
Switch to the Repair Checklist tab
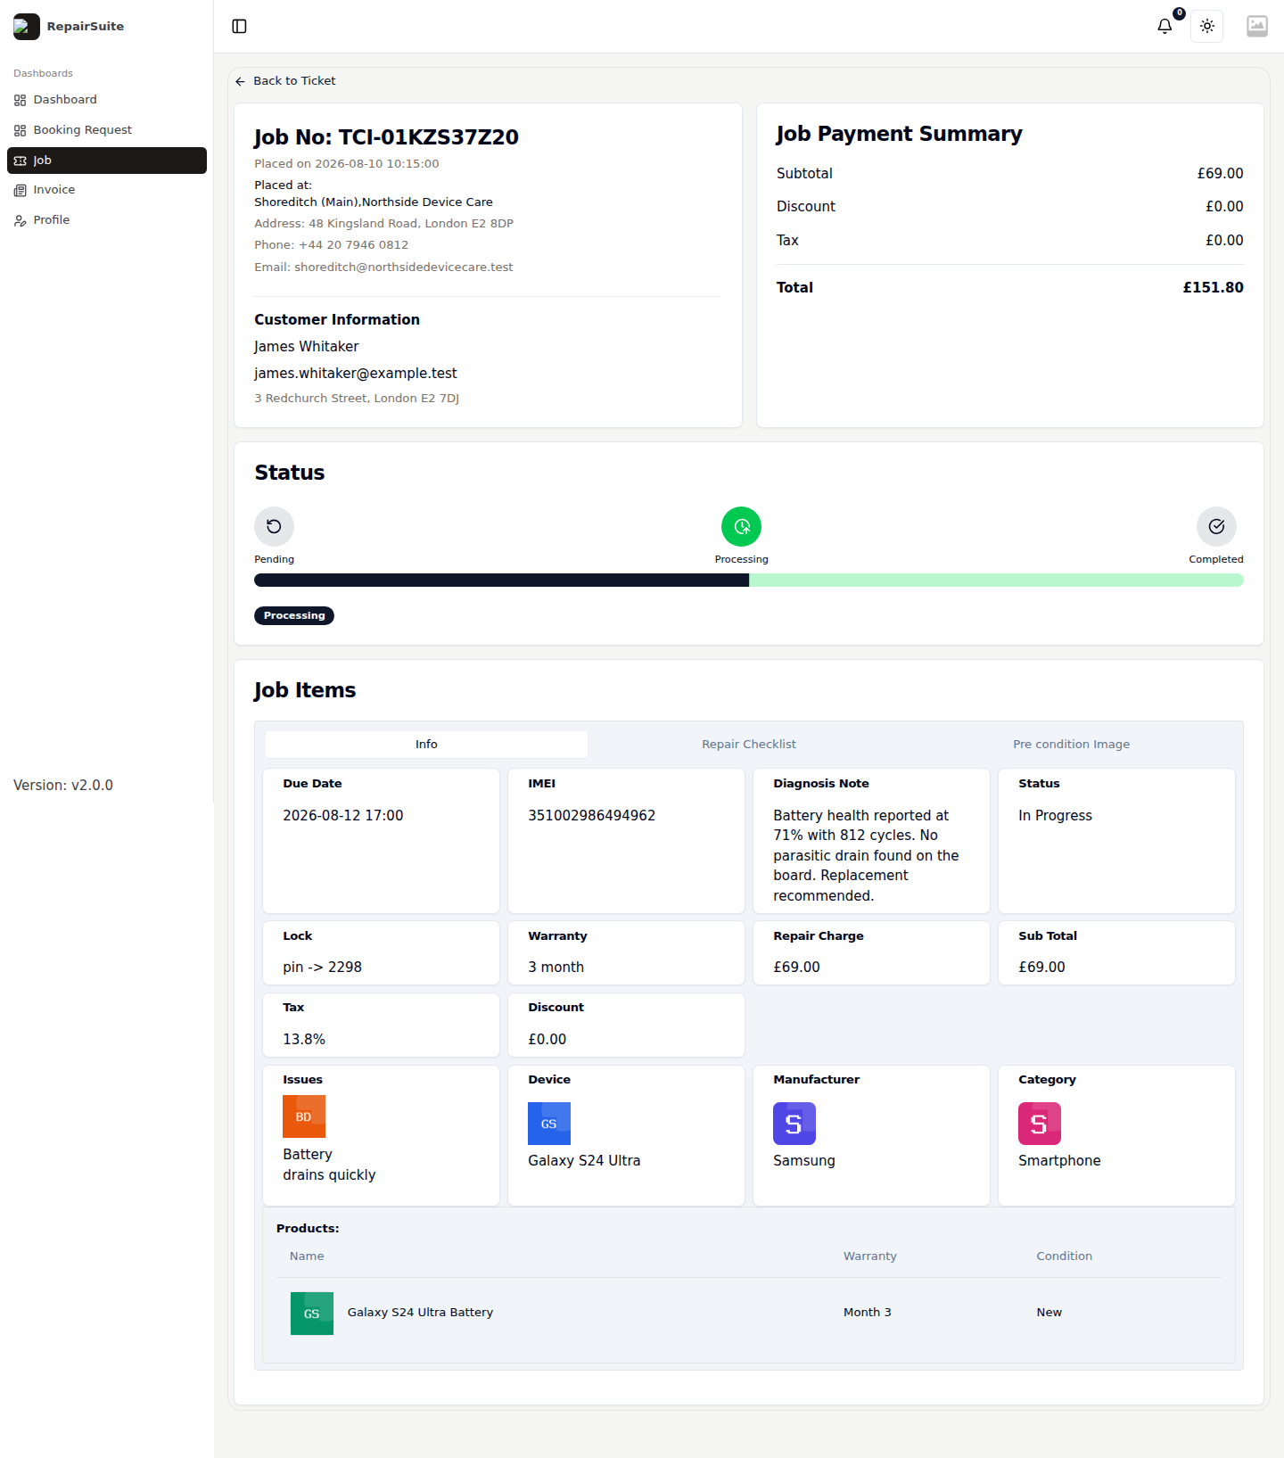749,745
